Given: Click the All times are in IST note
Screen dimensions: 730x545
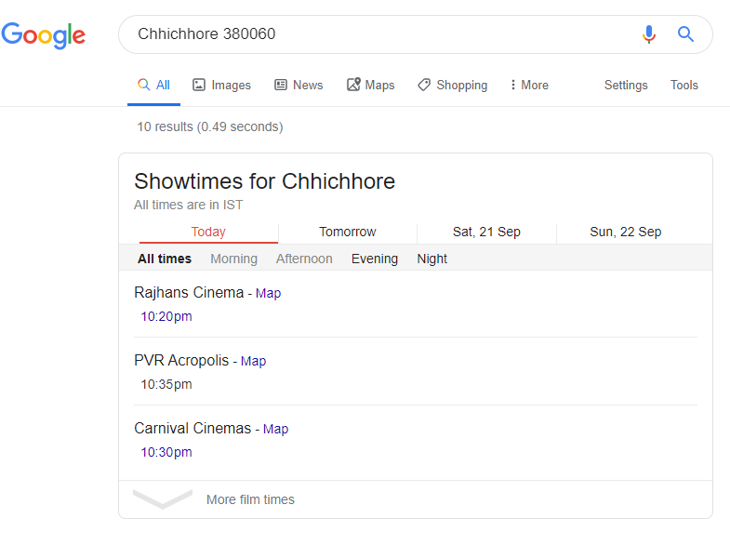Looking at the screenshot, I should click(x=188, y=205).
